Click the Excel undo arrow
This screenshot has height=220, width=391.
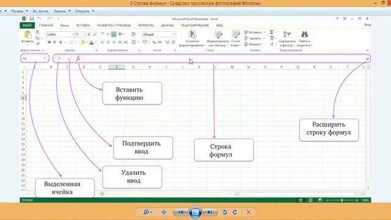tap(39, 19)
